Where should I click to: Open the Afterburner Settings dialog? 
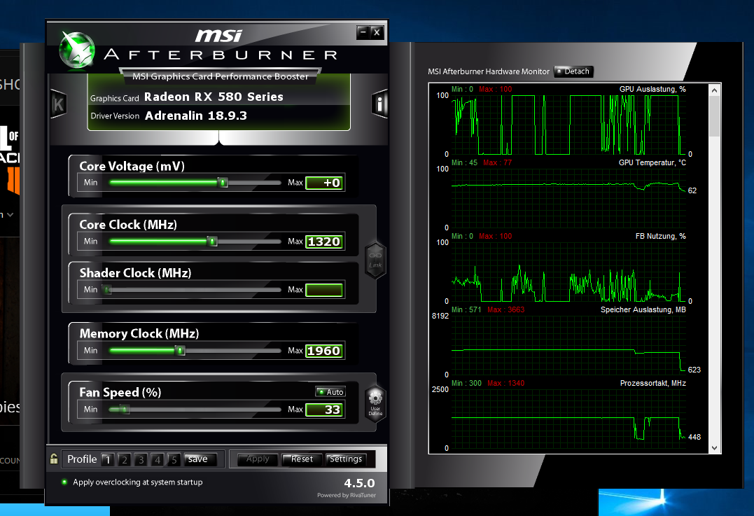pos(347,459)
